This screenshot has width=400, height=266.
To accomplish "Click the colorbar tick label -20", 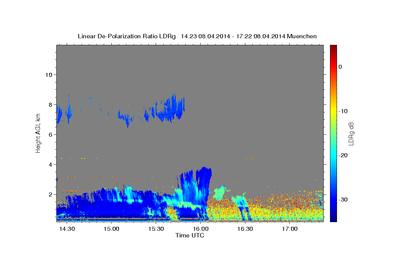I will (x=343, y=155).
